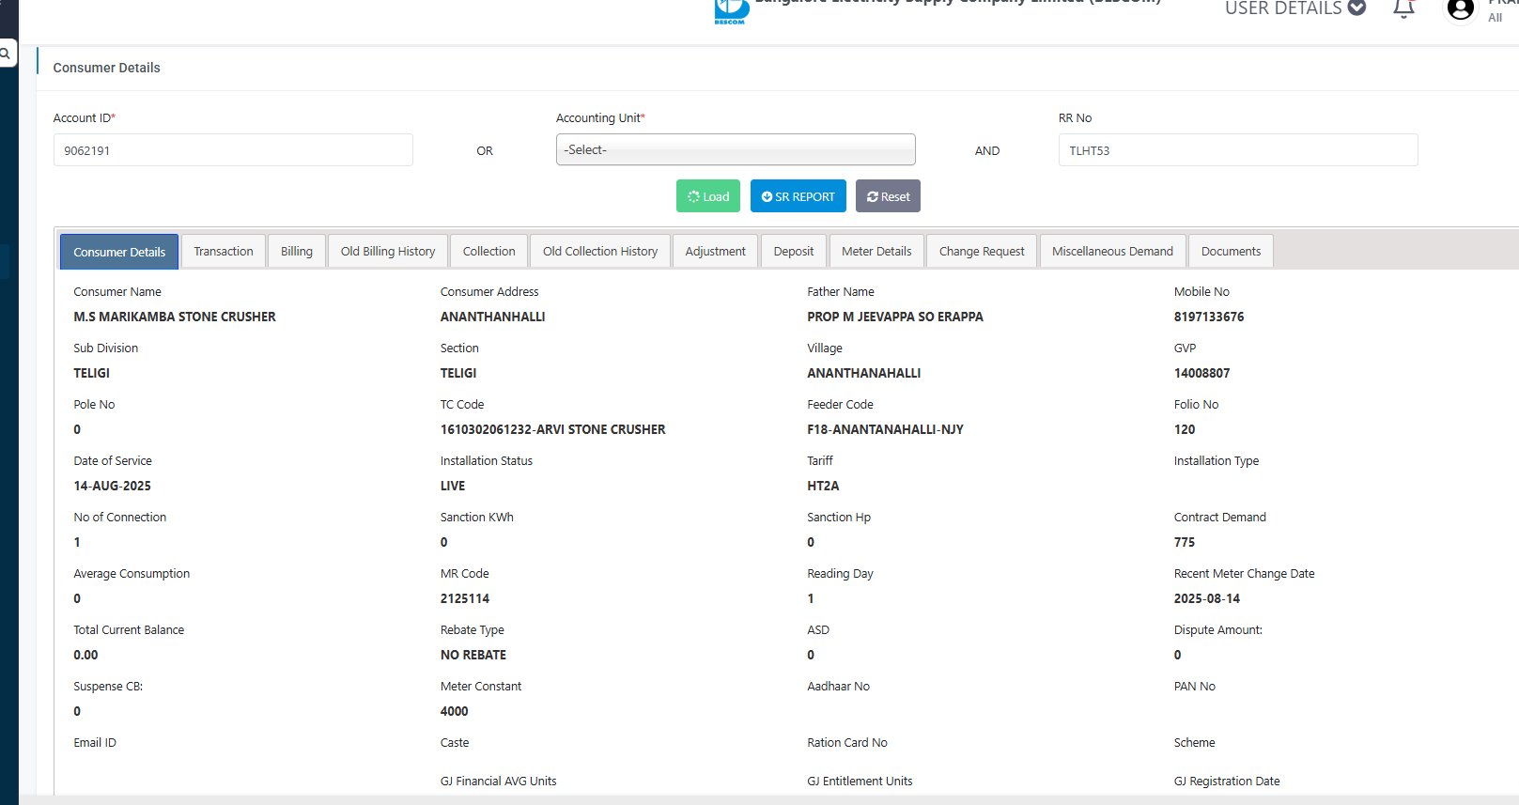This screenshot has height=805, width=1519.
Task: Go to the Collection tab
Action: point(489,252)
